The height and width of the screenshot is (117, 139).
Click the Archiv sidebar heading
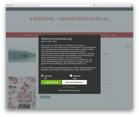coord(106,54)
